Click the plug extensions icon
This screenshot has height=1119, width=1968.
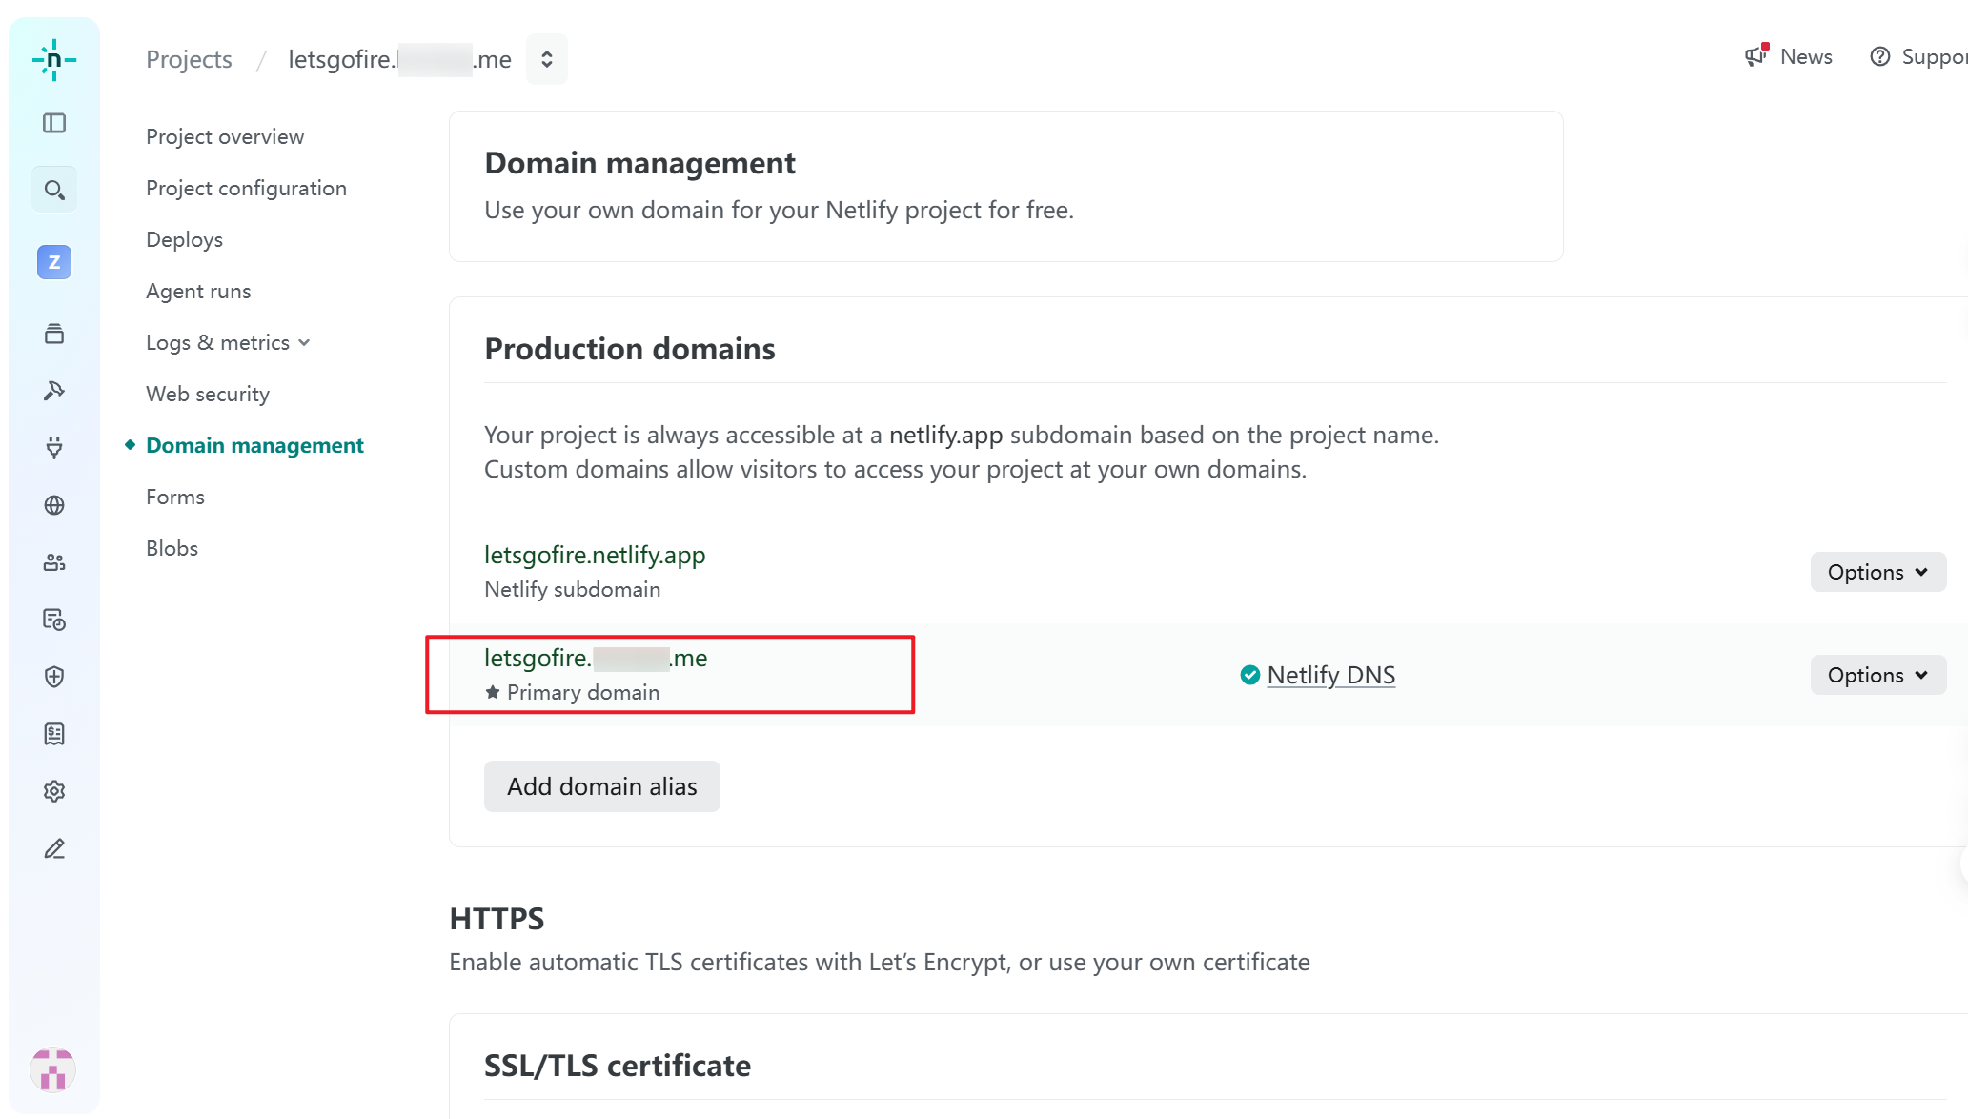click(x=54, y=448)
